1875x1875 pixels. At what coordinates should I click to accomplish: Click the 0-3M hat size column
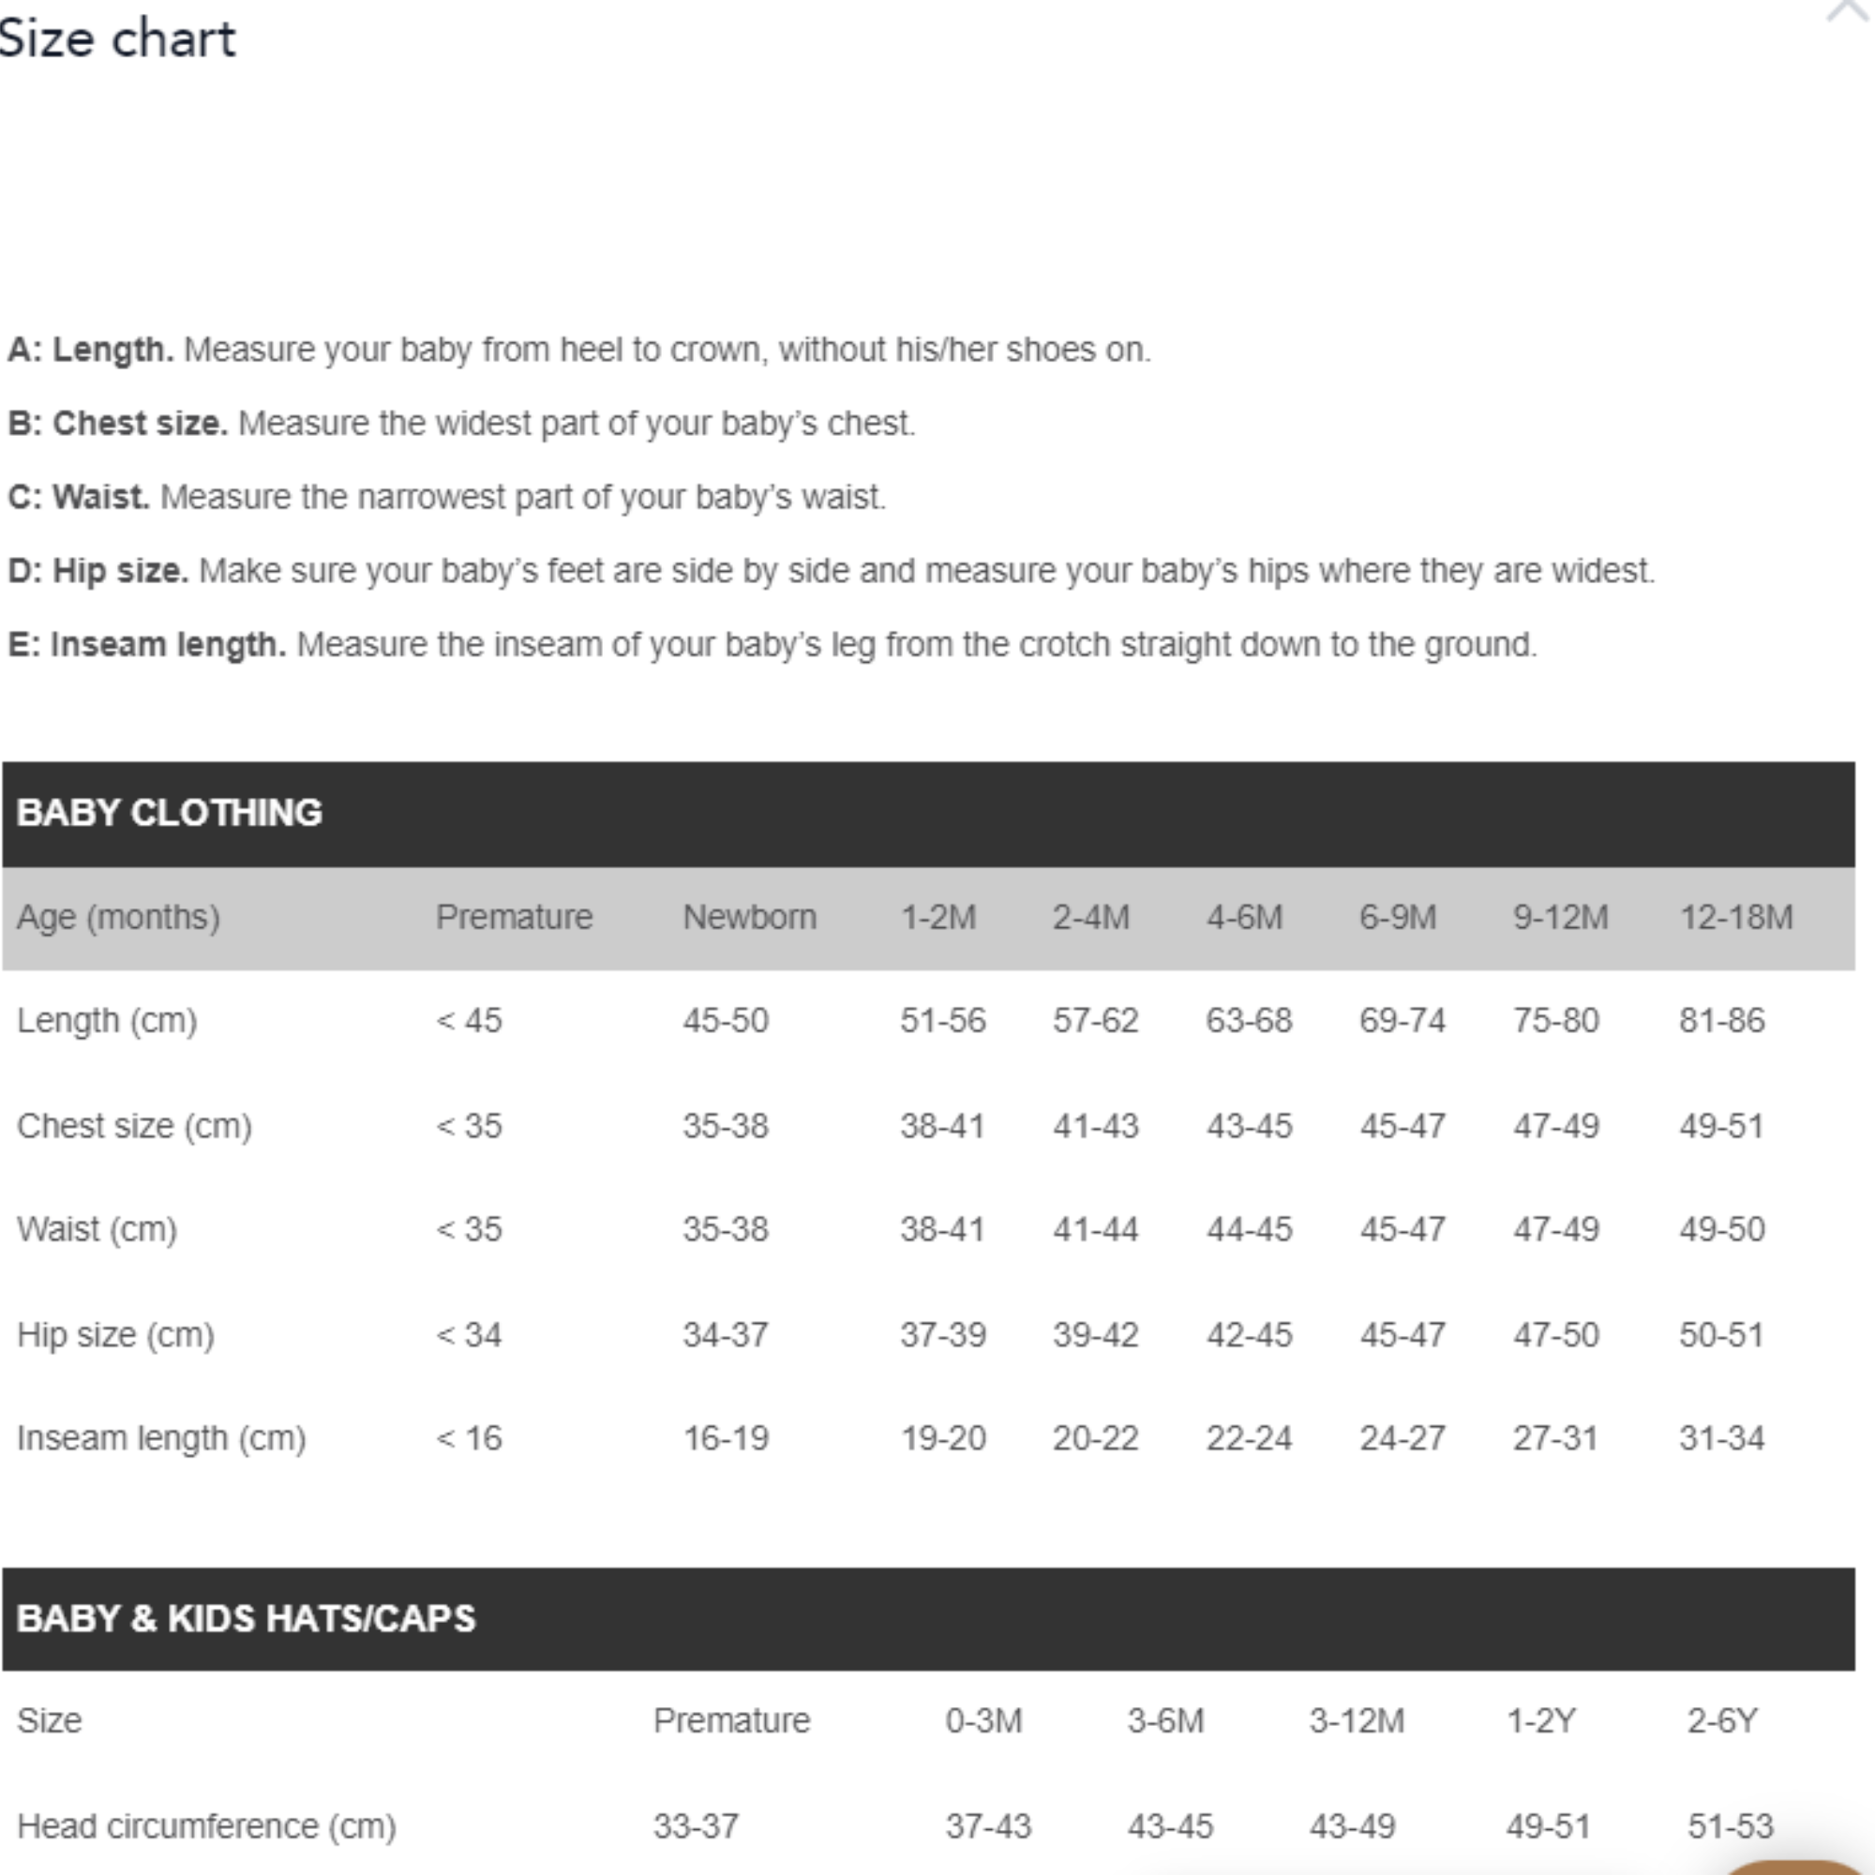coord(983,1721)
